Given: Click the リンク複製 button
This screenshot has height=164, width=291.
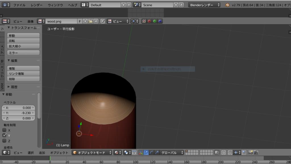Looking at the screenshot, I should (x=23, y=74).
